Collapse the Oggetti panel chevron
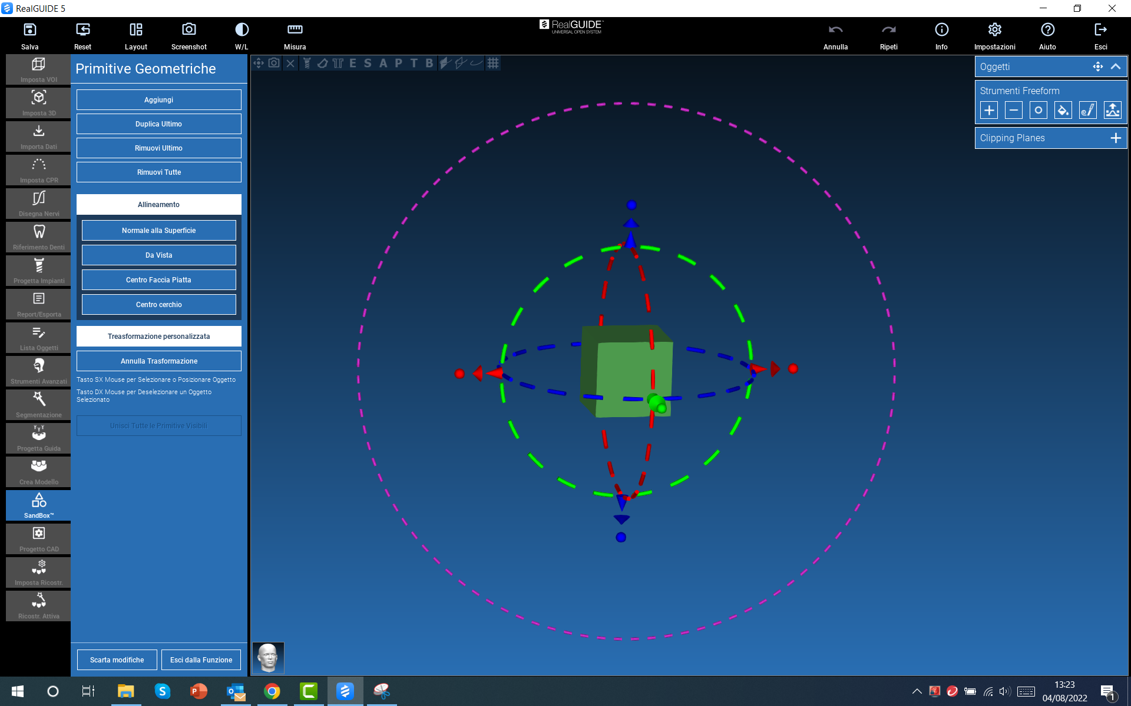 point(1115,66)
